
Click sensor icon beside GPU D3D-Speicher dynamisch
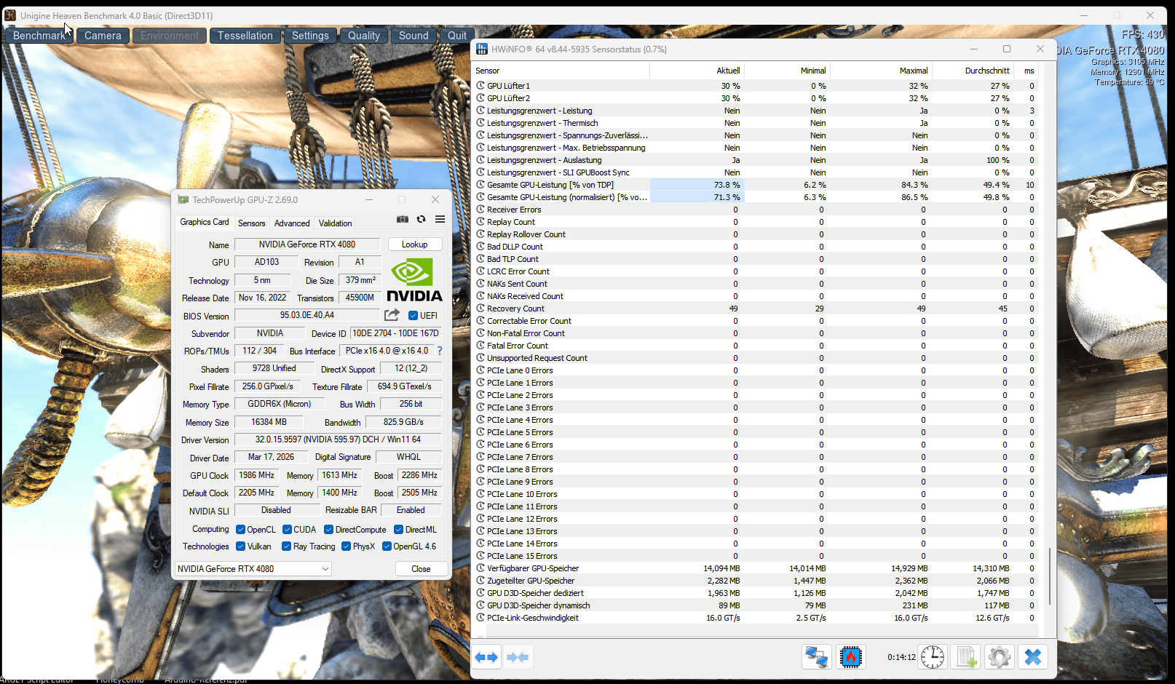click(480, 605)
